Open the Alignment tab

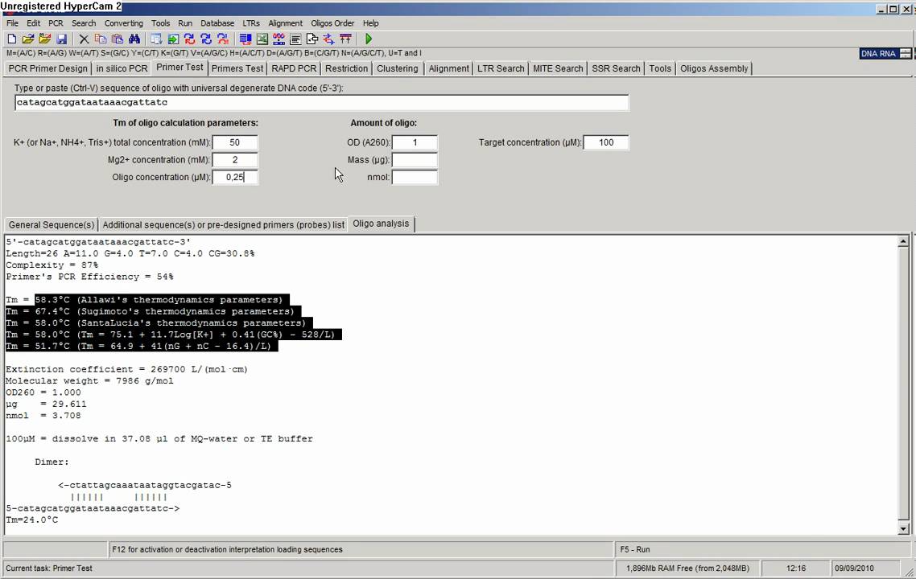pos(448,68)
